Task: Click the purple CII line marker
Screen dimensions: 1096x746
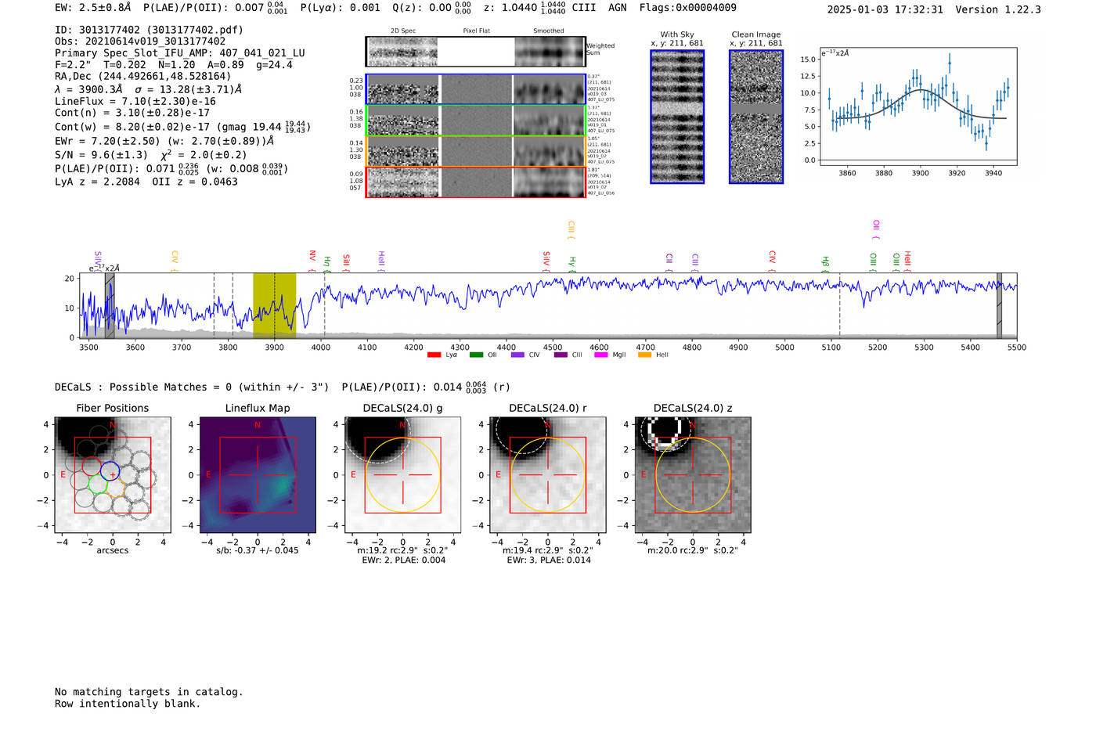Action: [x=669, y=263]
